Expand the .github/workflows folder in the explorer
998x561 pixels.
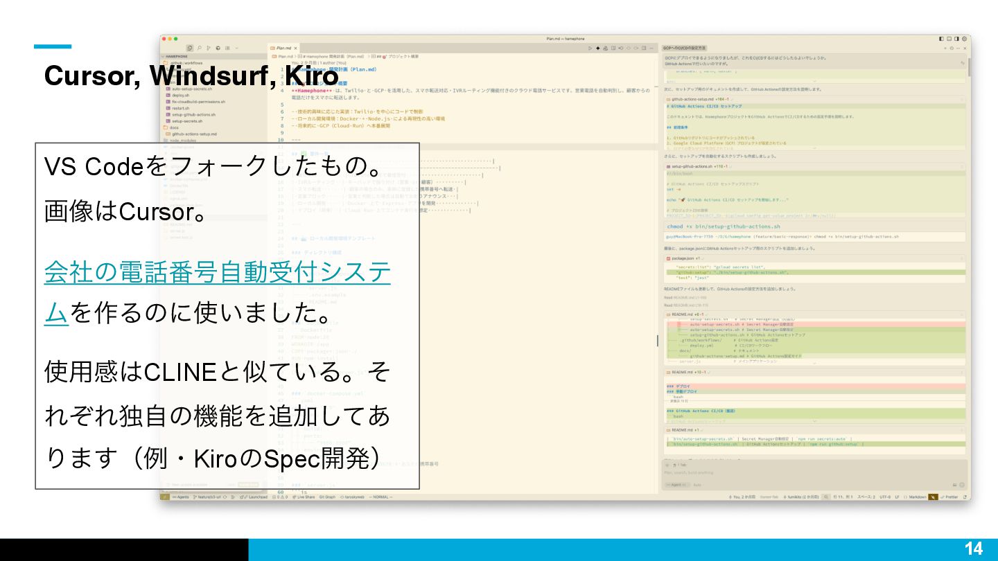tap(184, 63)
